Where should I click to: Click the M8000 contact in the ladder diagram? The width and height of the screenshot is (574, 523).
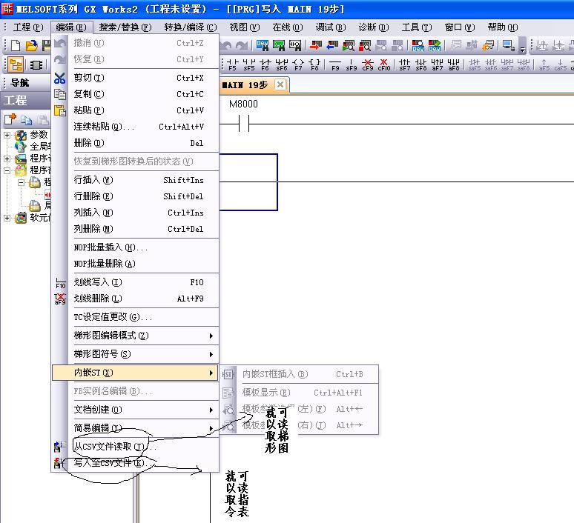(x=243, y=124)
